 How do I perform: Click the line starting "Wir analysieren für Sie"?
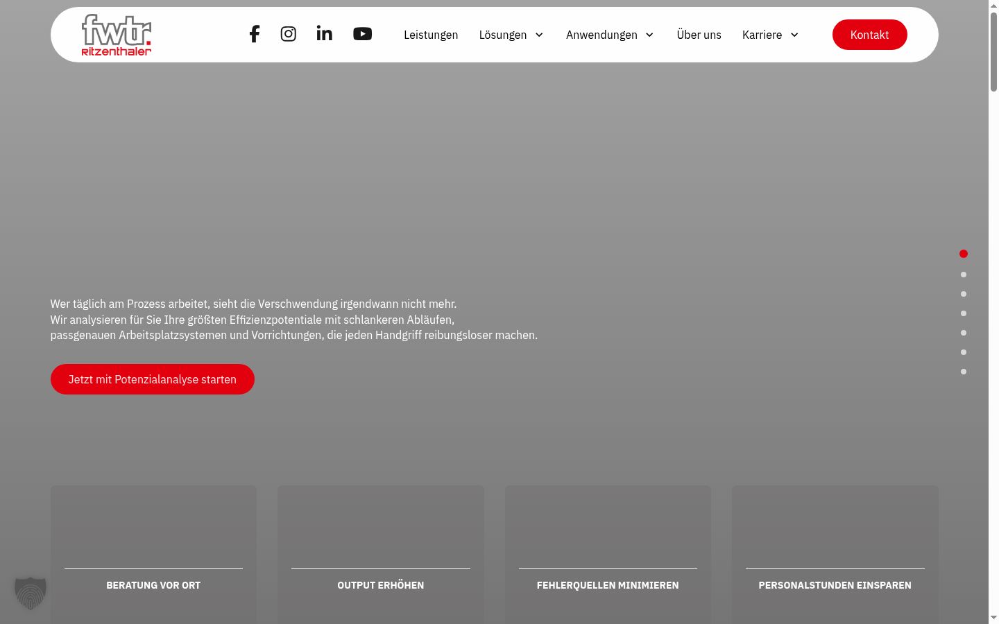click(253, 320)
